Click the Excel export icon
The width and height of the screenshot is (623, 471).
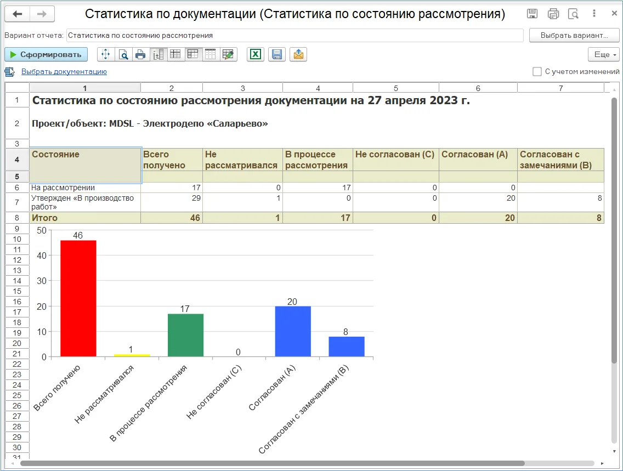255,54
